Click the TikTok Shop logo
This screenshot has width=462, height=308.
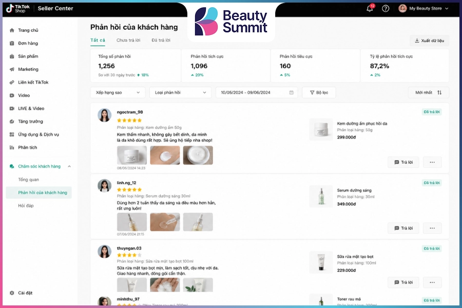[x=18, y=9]
